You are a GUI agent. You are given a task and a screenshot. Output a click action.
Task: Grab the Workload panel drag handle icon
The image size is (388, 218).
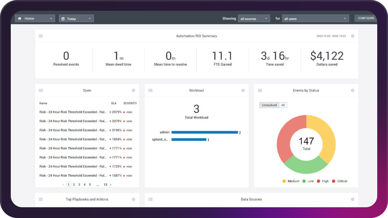tap(150, 91)
